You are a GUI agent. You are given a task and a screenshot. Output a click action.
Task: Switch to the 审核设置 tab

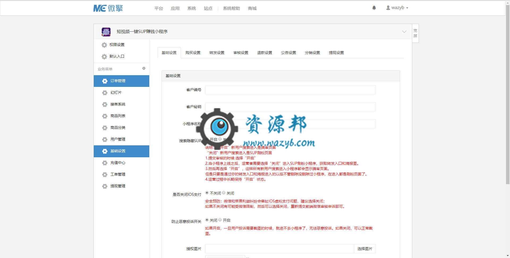(241, 53)
